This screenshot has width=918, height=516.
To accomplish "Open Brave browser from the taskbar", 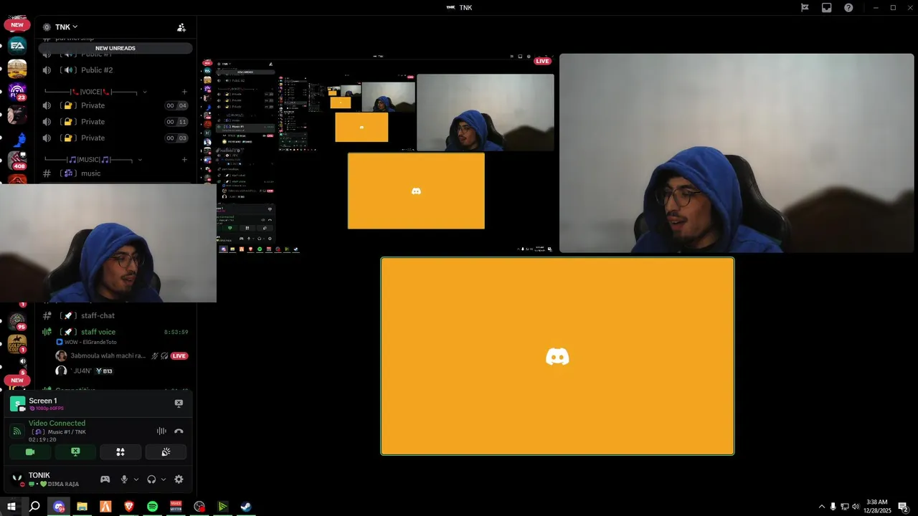I will point(129,507).
